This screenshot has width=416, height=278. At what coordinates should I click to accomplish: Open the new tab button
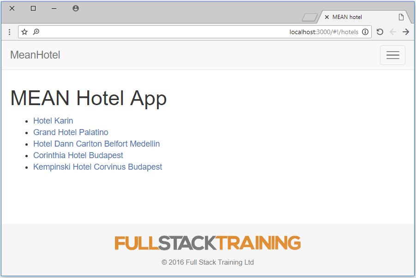[400, 16]
